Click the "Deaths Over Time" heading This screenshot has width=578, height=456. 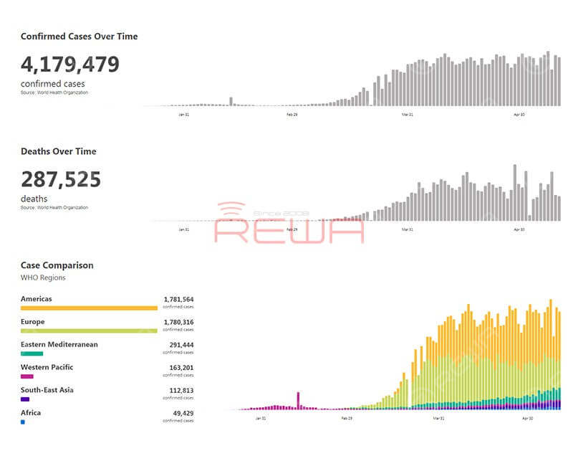pyautogui.click(x=59, y=151)
